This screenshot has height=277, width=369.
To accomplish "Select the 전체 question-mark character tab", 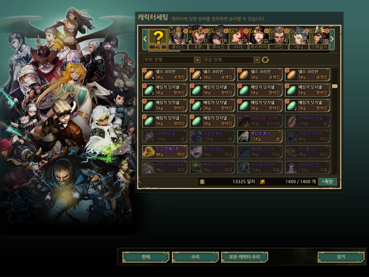I will 158,39.
